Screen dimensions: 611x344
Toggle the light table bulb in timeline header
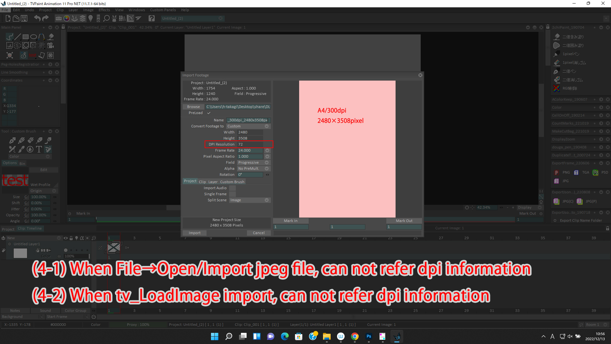(76, 238)
